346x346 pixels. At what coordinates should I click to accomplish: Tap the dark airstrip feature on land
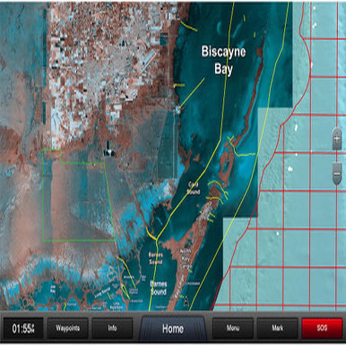click(108, 148)
